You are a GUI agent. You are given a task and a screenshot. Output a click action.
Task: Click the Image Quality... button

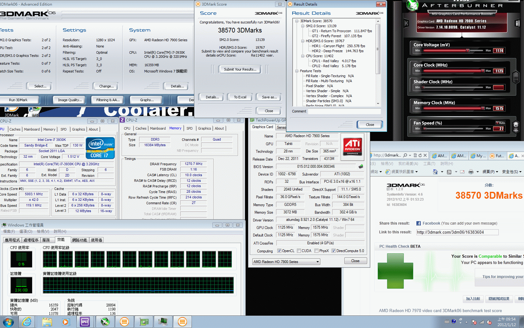70,100
